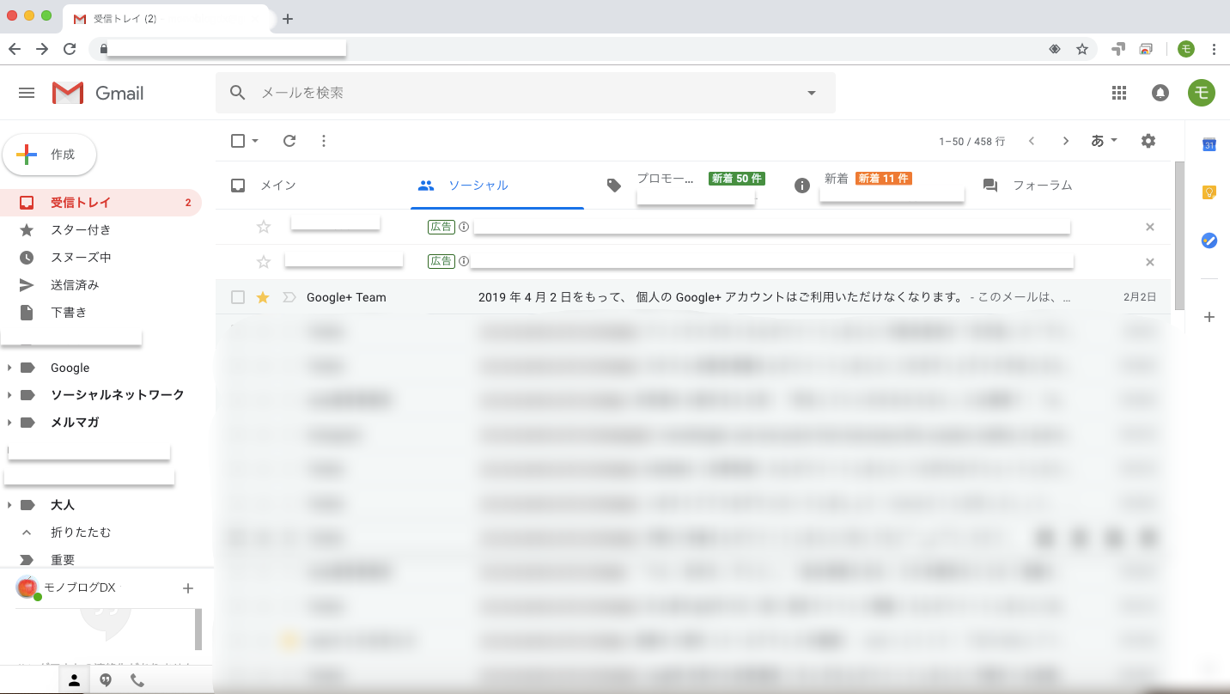Viewport: 1230px width, 694px height.
Task: Open the Gmail main menu hamburger icon
Action: [x=27, y=93]
